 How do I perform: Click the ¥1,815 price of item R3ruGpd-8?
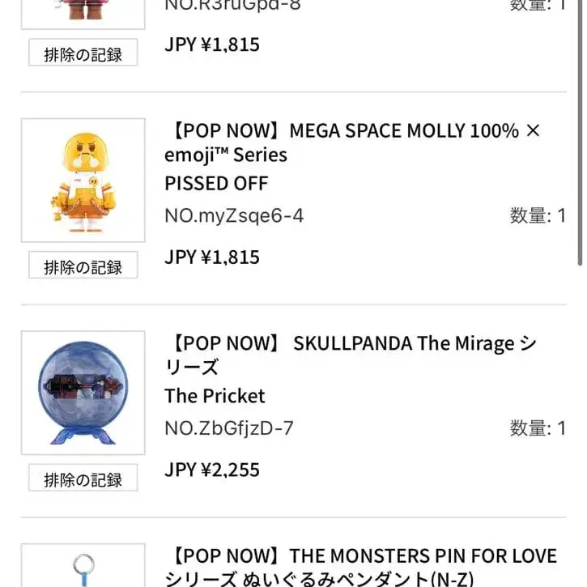pos(212,45)
